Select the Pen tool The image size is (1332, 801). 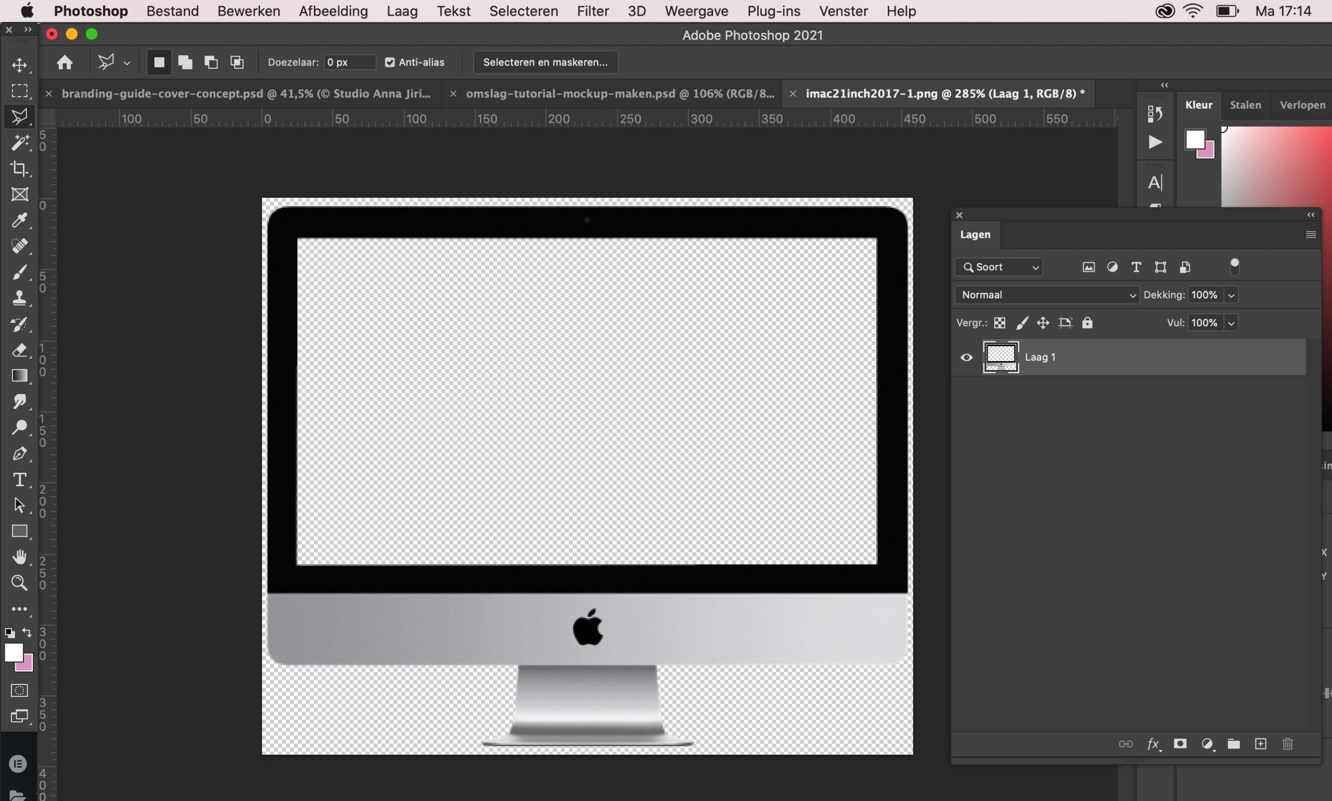coord(19,453)
